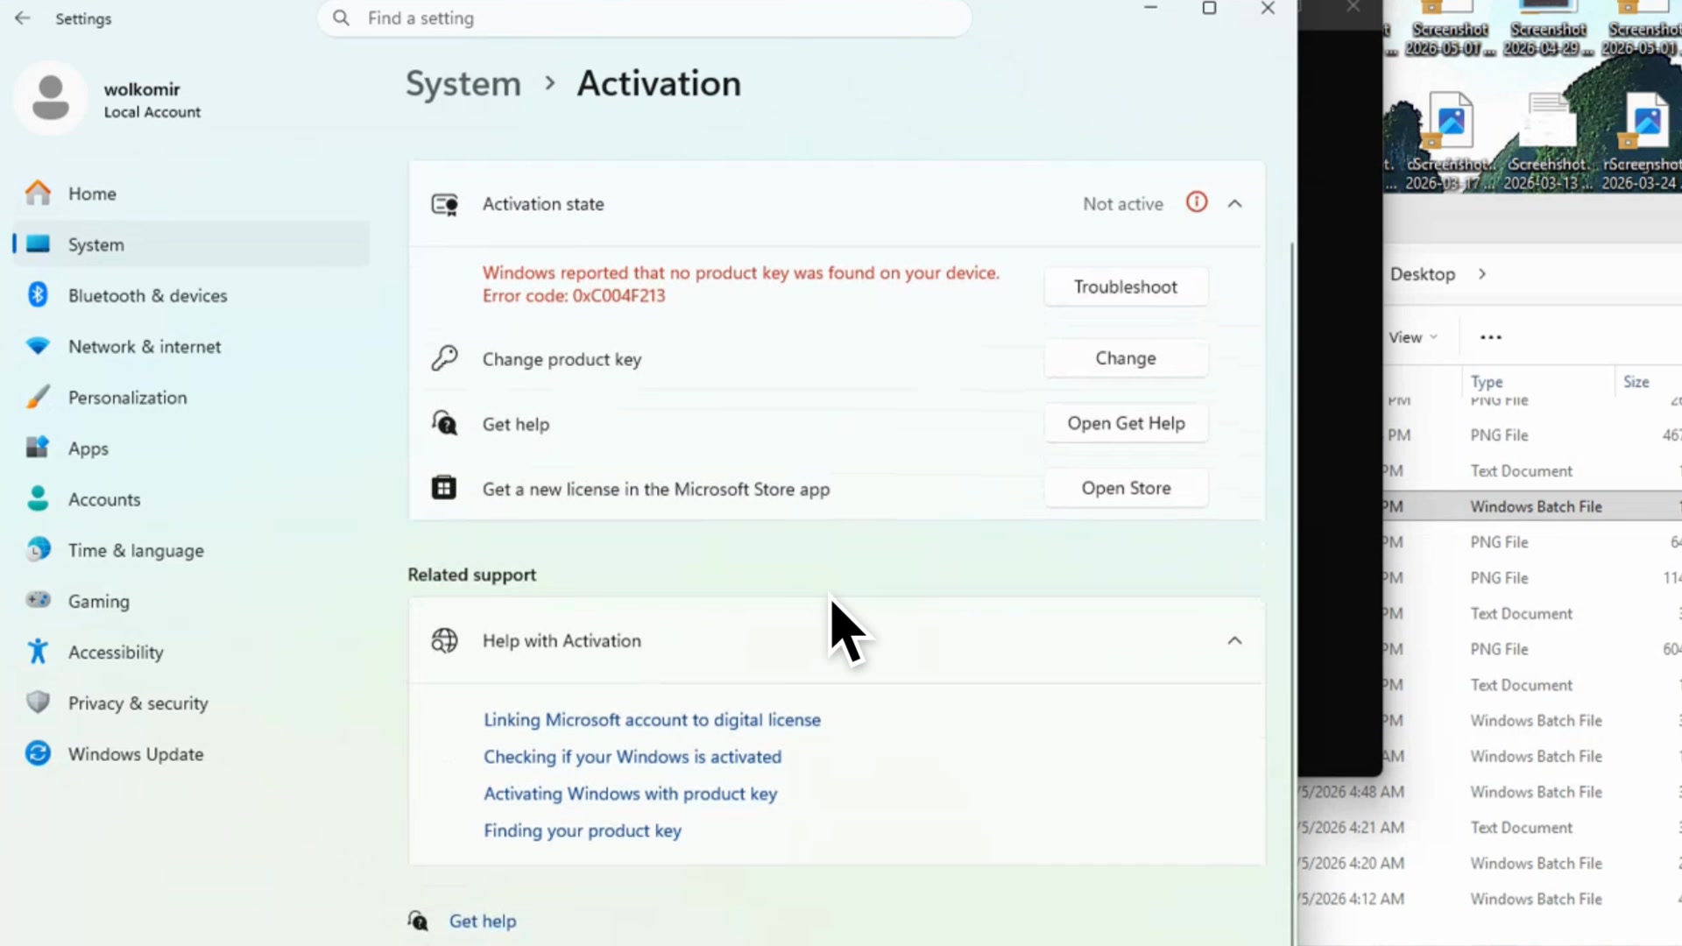Click the Windows Update sync icon
This screenshot has height=946, width=1682.
point(38,753)
